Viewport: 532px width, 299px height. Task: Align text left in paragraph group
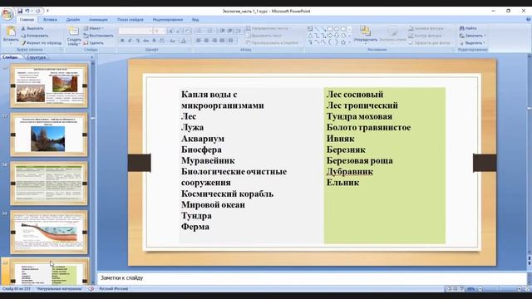pyautogui.click(x=199, y=41)
